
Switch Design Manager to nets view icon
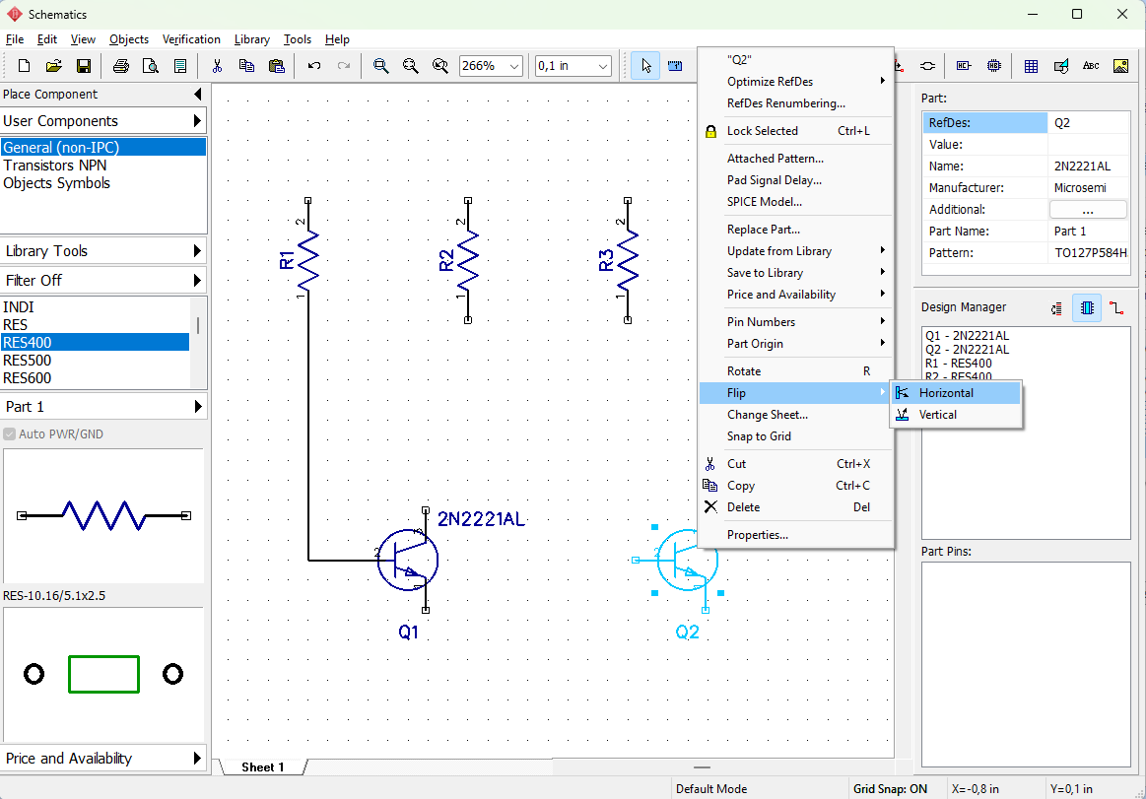(1116, 308)
